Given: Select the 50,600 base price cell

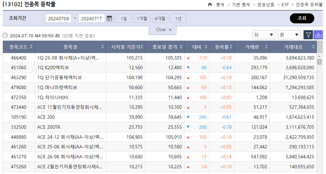Looking at the screenshot, I should click(126, 88).
